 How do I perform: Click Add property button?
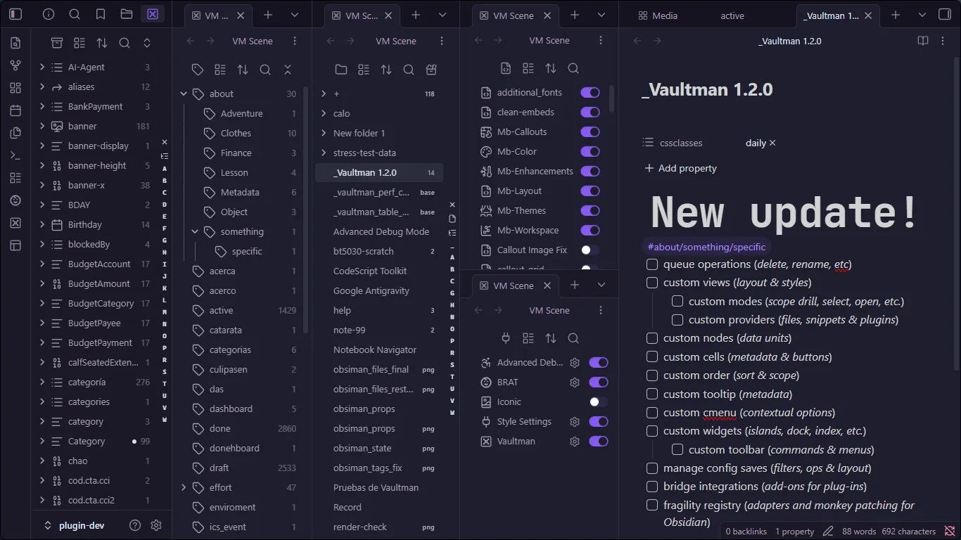point(681,168)
